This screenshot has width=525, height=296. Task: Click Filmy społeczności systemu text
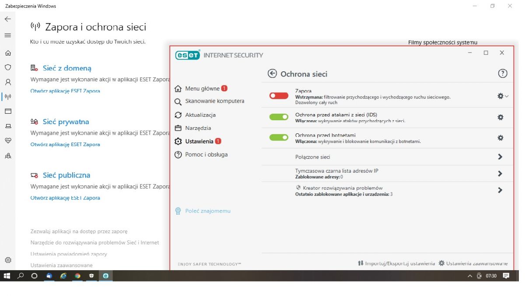(x=443, y=42)
